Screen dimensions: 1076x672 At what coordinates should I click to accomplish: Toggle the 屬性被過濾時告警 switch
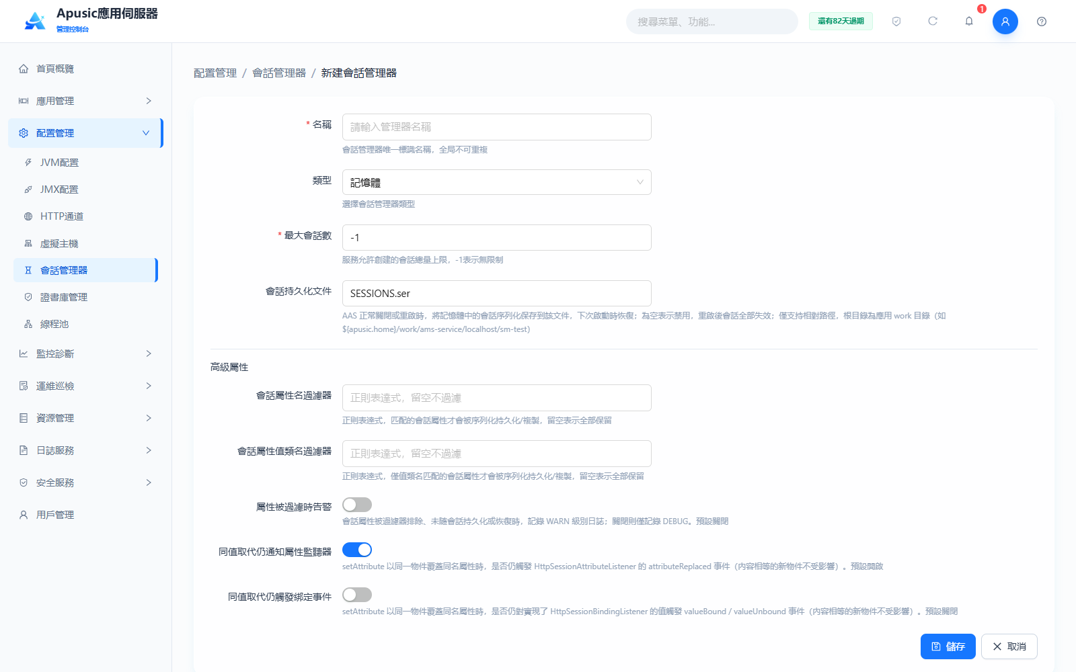coord(357,505)
